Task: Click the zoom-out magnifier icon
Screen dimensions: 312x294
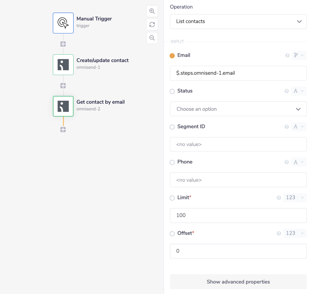Action: point(152,38)
